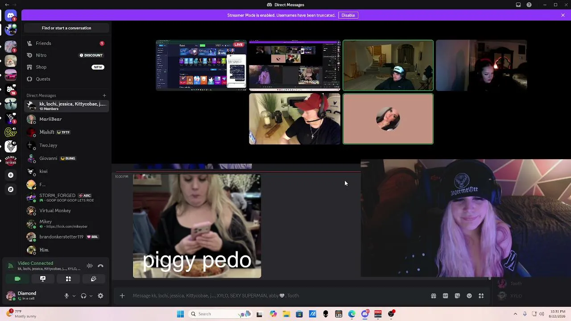Open the LIVE screen share stream tile
Image resolution: width=571 pixels, height=321 pixels.
[x=201, y=66]
